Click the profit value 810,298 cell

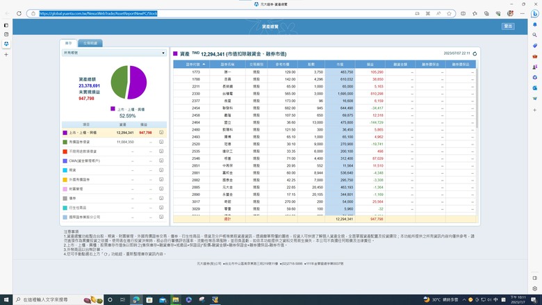tap(377, 94)
